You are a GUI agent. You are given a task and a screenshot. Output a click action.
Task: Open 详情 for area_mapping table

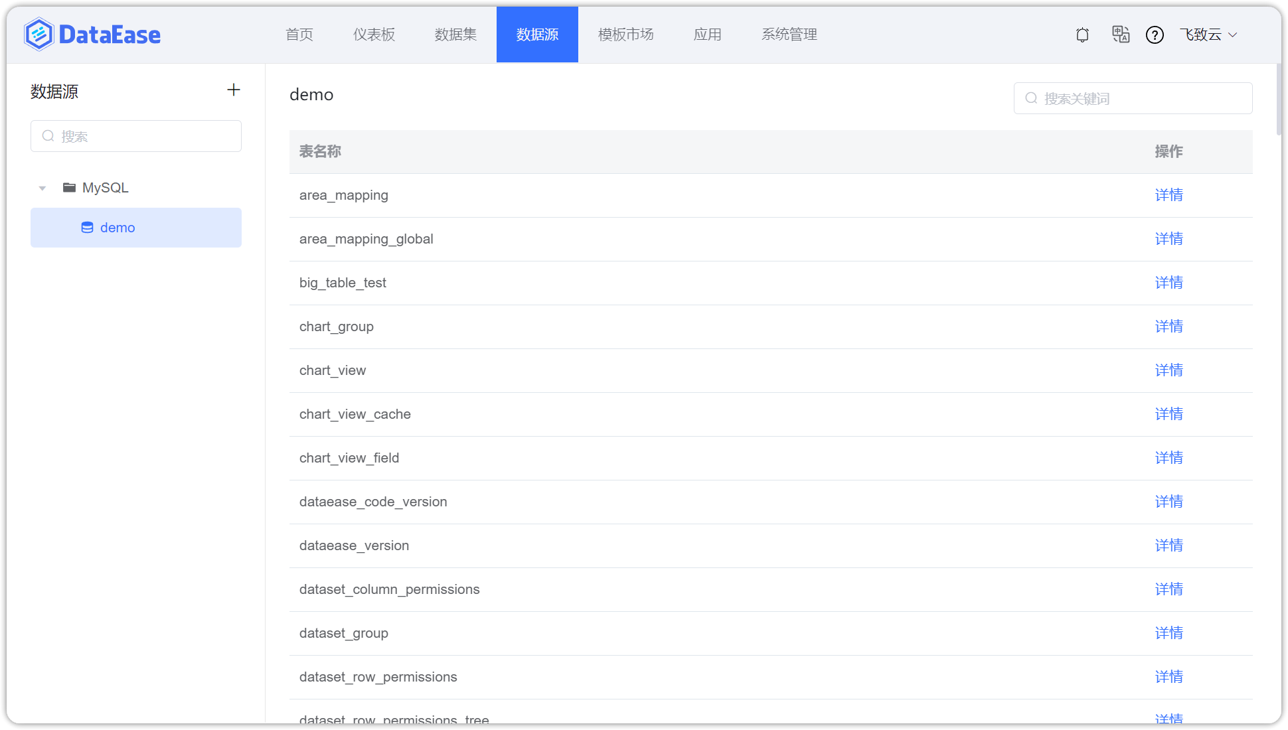pyautogui.click(x=1168, y=194)
